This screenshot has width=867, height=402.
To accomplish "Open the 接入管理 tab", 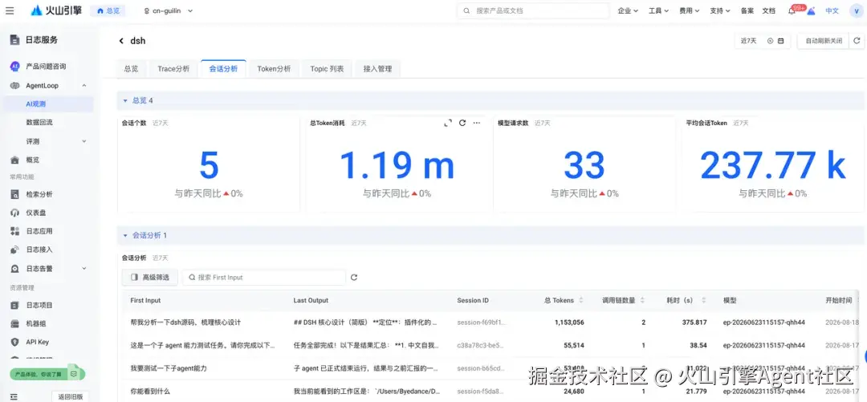I will (x=377, y=69).
